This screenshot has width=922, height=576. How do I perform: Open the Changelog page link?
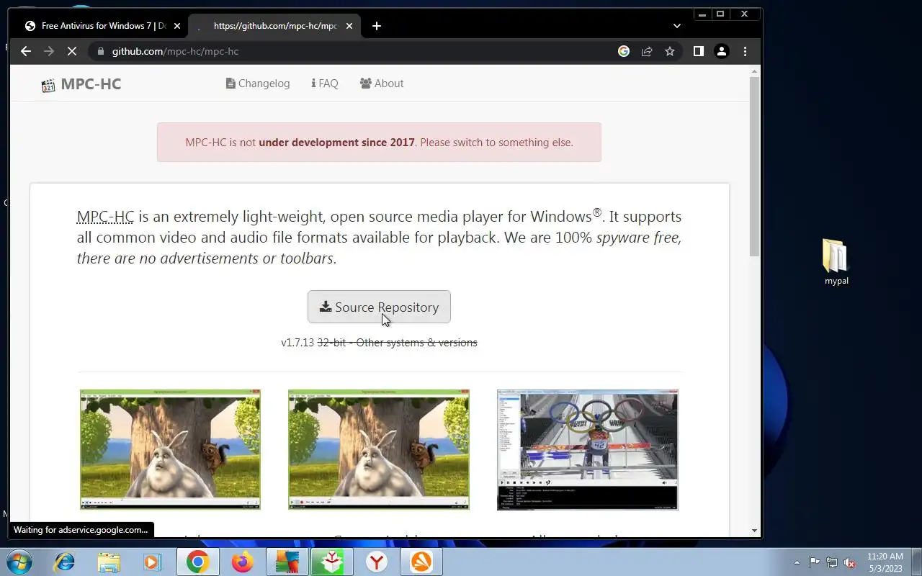258,84
